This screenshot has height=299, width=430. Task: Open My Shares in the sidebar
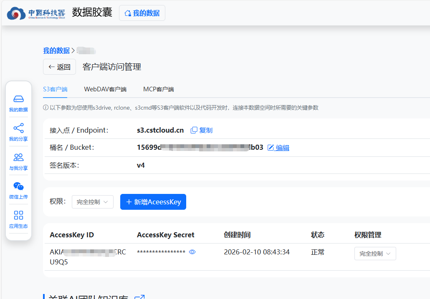[x=18, y=132]
